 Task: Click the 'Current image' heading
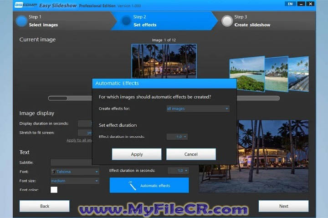[37, 40]
